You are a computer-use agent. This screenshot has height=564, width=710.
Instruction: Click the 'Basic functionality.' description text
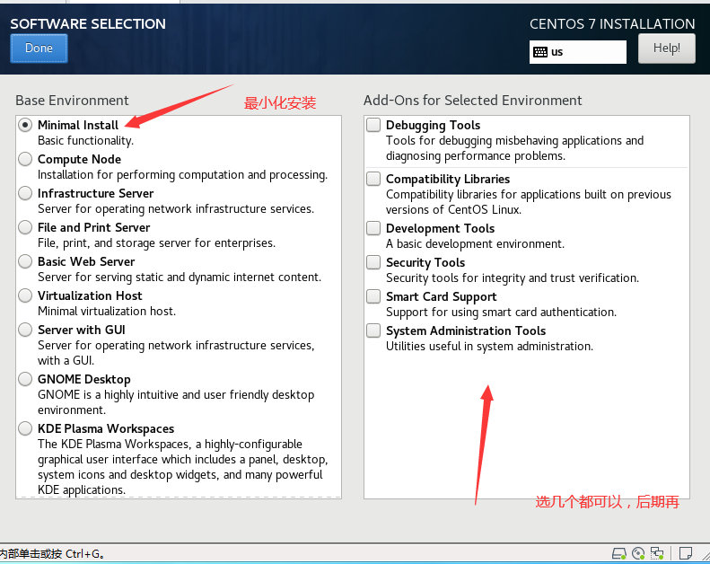point(85,141)
